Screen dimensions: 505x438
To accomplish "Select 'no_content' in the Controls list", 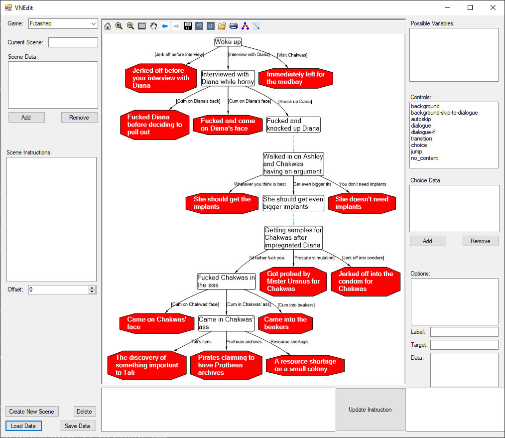I will point(424,158).
